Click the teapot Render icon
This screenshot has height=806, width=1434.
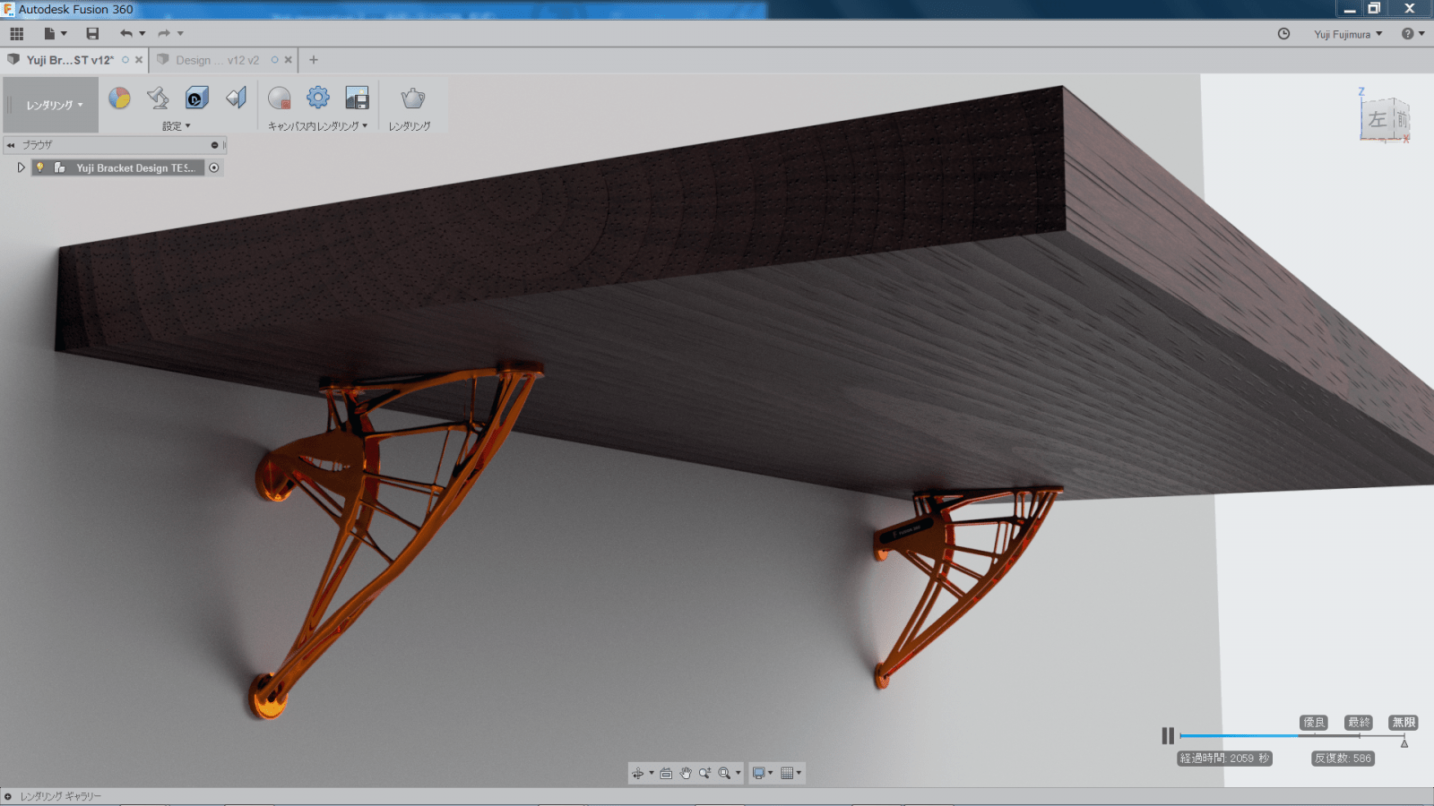(x=412, y=98)
